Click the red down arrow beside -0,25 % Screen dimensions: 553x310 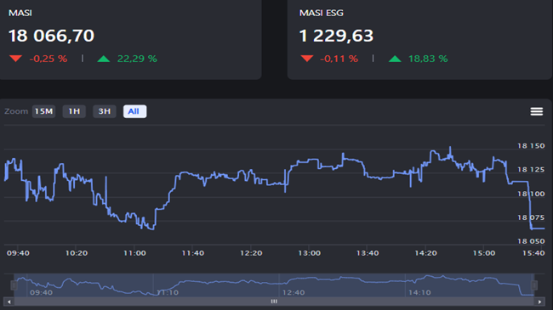pyautogui.click(x=15, y=59)
